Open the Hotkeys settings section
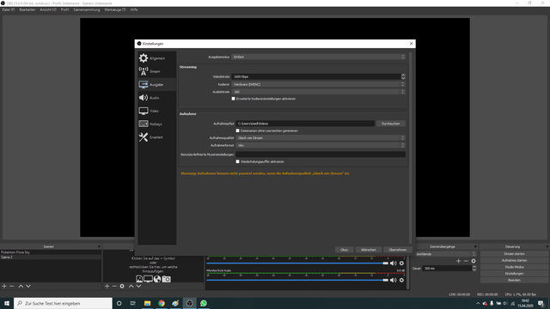 pyautogui.click(x=156, y=124)
